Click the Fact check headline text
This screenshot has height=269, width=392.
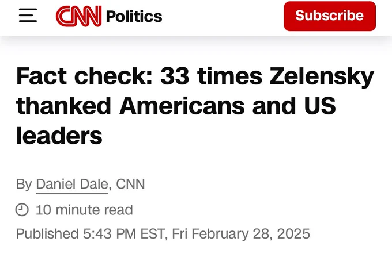coord(195,106)
